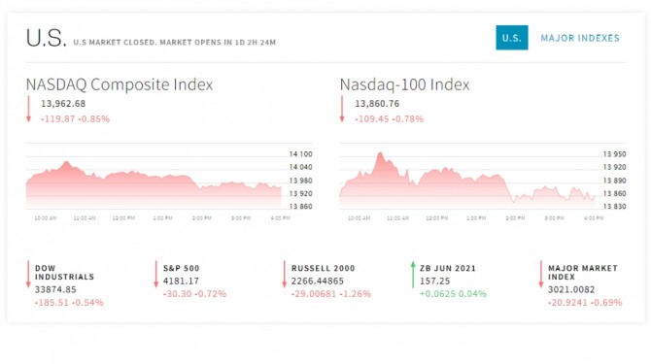Viewport: 651px width, 364px height.
Task: Open NASDAQ Composite Index heading link
Action: pos(120,84)
